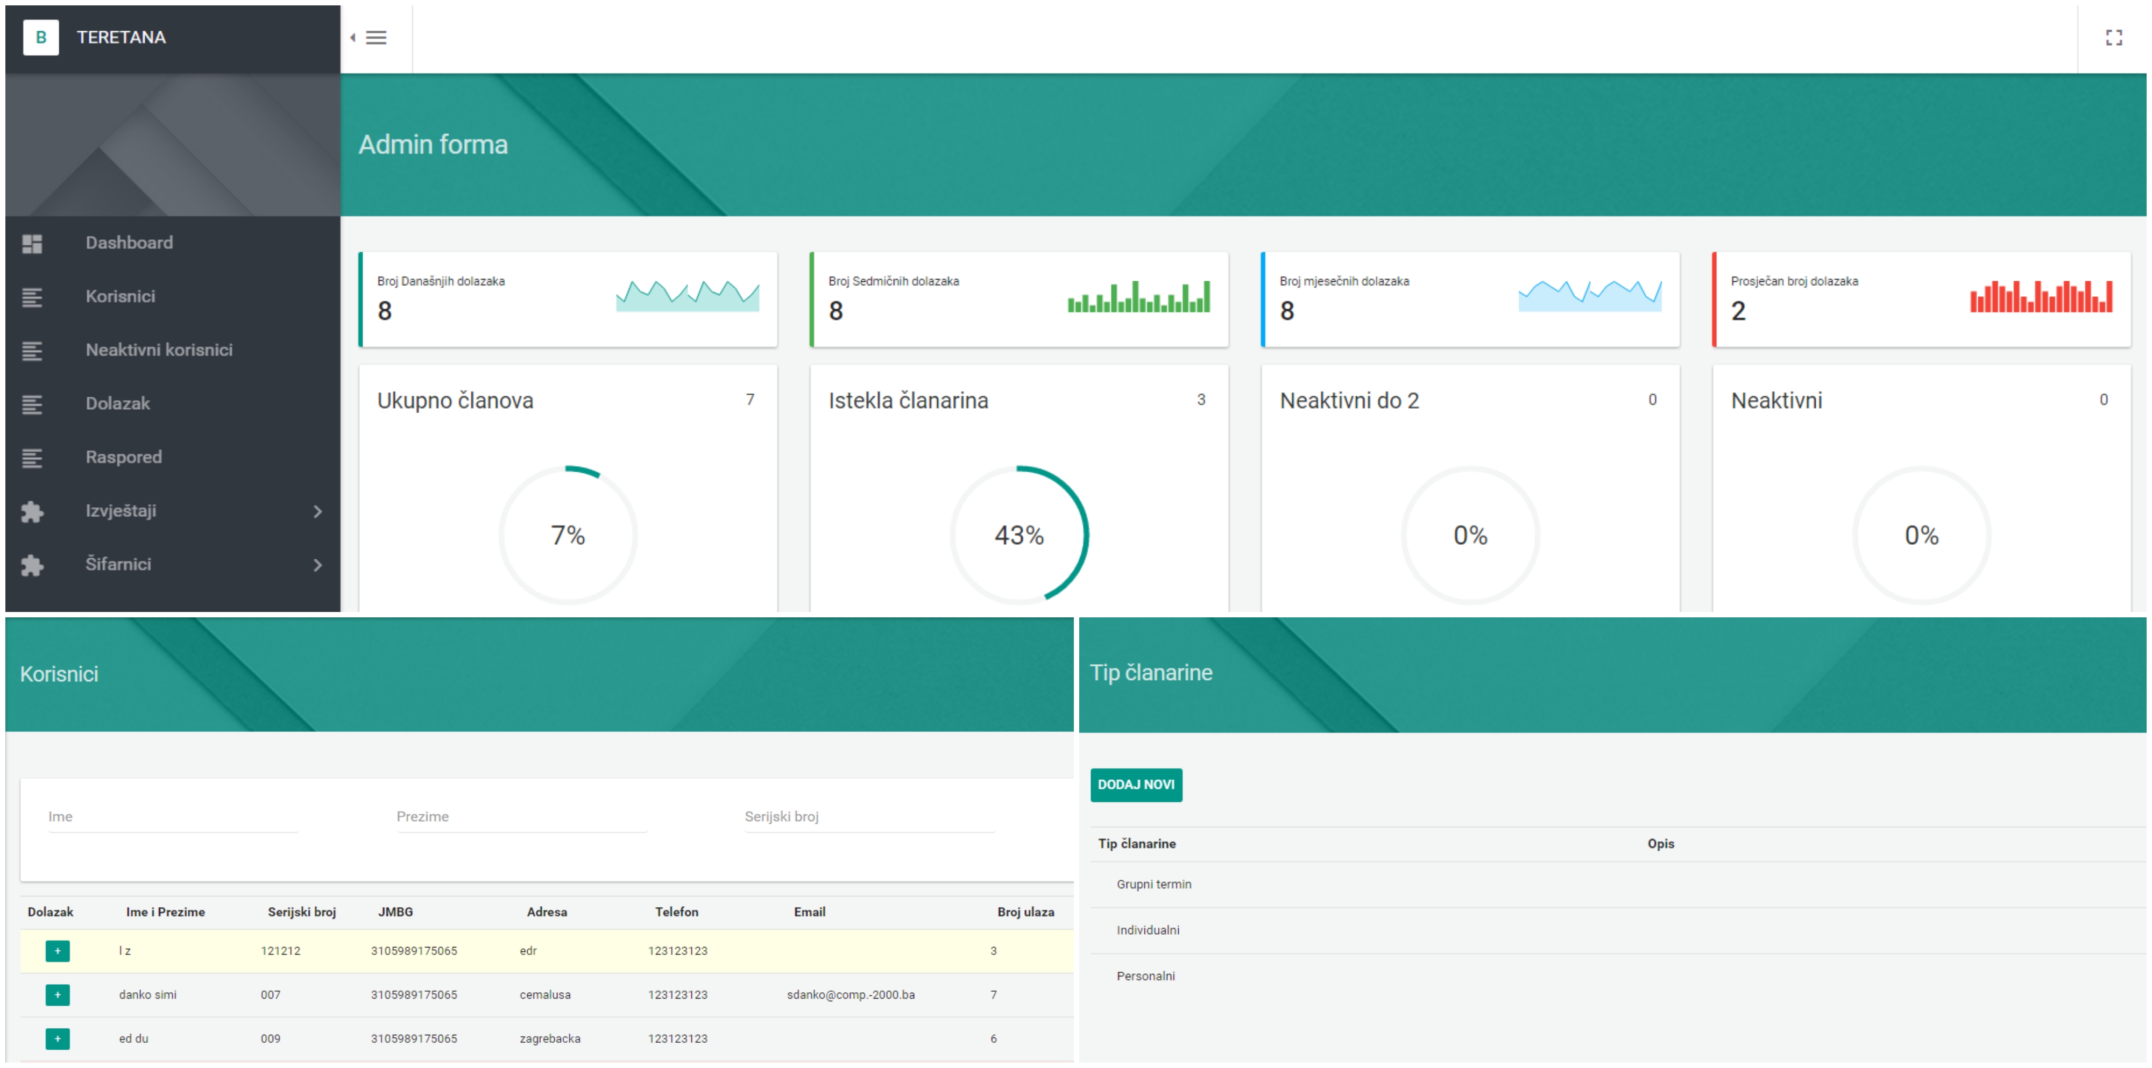Open the Šifarnici menu

(173, 565)
